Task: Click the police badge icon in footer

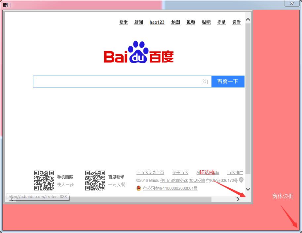Action: tap(139, 188)
